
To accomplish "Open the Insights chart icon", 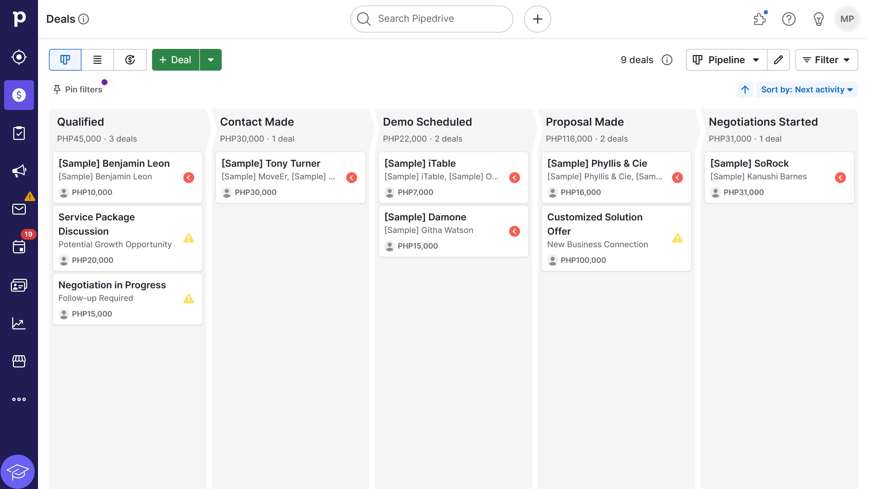I will [19, 323].
